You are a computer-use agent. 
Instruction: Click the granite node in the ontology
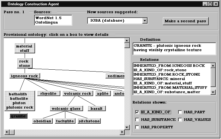tap(19, 116)
